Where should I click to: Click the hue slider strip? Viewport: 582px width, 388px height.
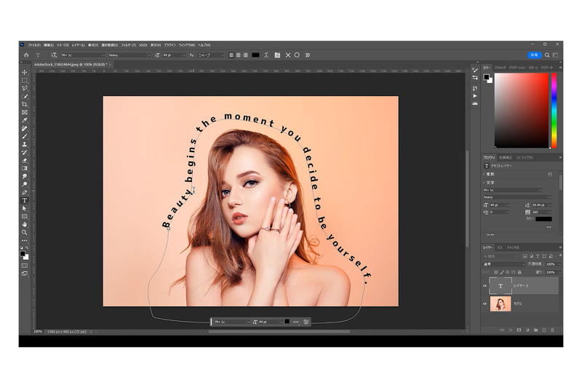(x=554, y=111)
